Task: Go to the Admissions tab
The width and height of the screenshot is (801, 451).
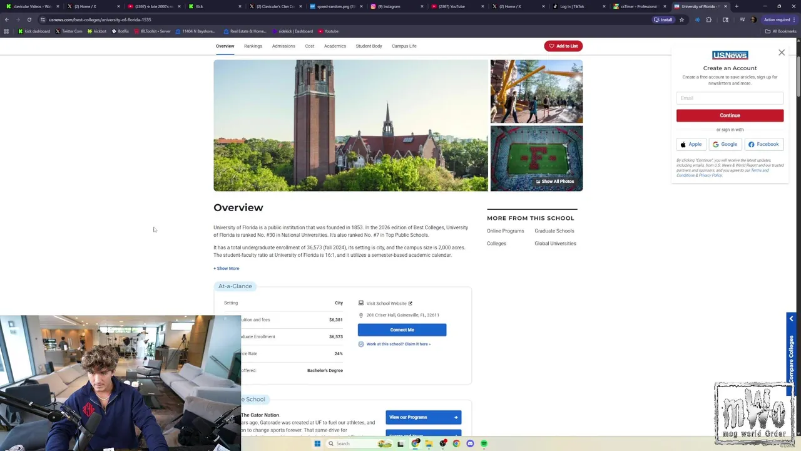Action: [283, 46]
